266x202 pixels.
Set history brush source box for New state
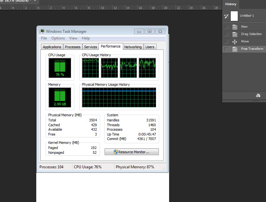point(226,27)
